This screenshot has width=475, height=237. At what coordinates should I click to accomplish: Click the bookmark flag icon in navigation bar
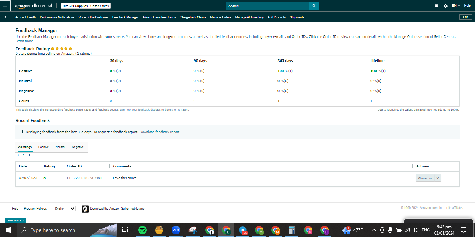pyautogui.click(x=5, y=17)
